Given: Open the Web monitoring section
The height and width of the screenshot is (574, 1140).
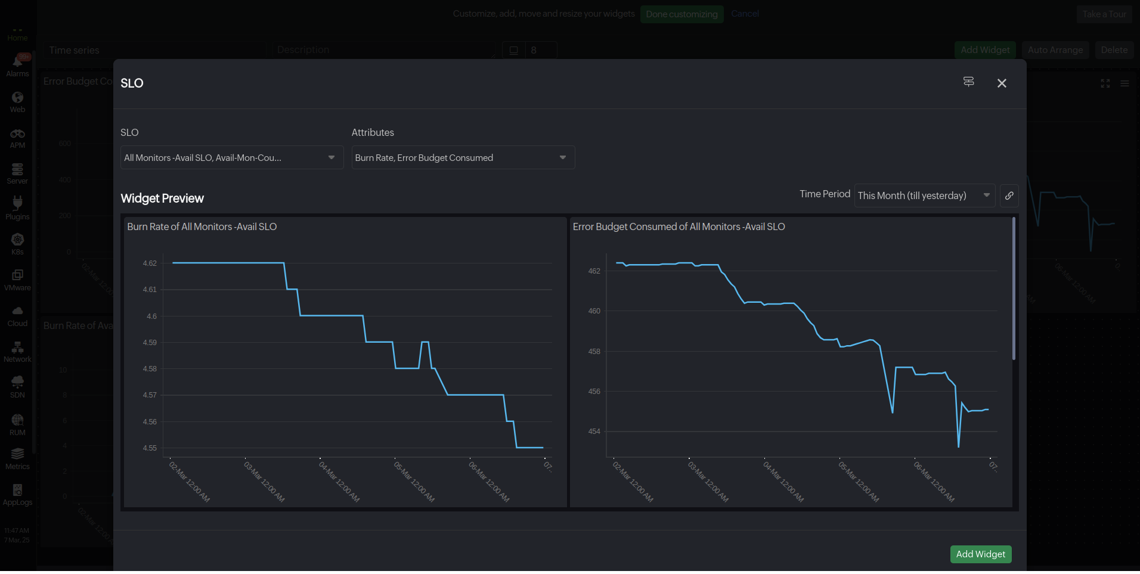Looking at the screenshot, I should [17, 101].
